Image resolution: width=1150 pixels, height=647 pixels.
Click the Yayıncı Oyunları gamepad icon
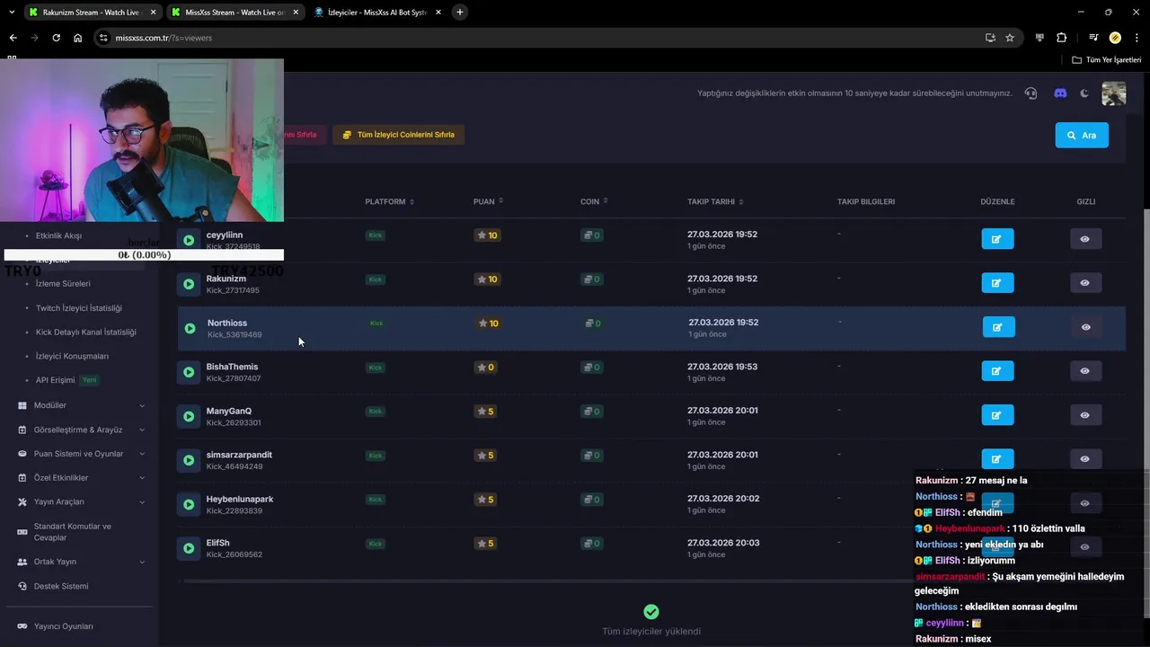point(22,626)
